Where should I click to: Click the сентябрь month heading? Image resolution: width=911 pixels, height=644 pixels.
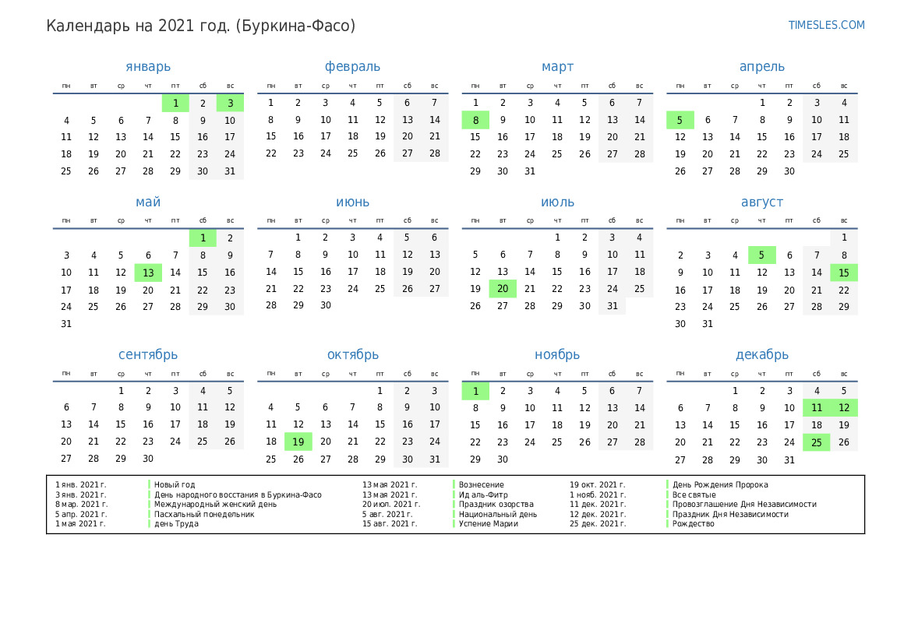coord(148,355)
